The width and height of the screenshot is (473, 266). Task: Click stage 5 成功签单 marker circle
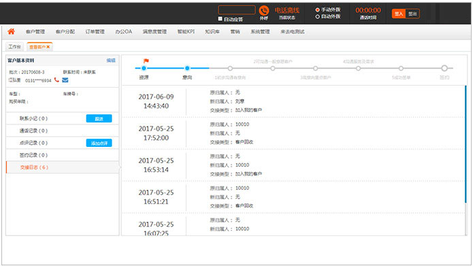(x=401, y=69)
